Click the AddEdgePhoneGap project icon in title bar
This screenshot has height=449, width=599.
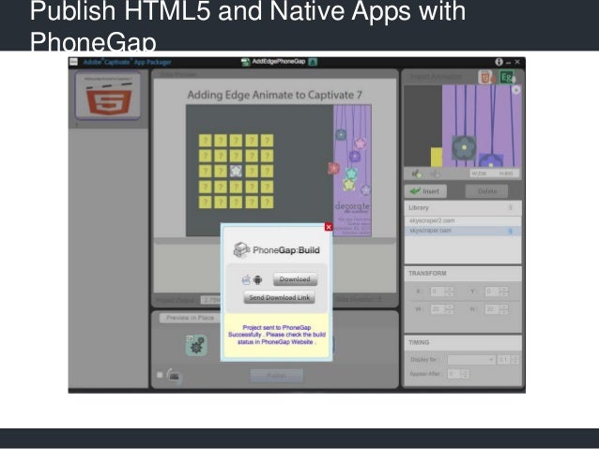pos(246,62)
